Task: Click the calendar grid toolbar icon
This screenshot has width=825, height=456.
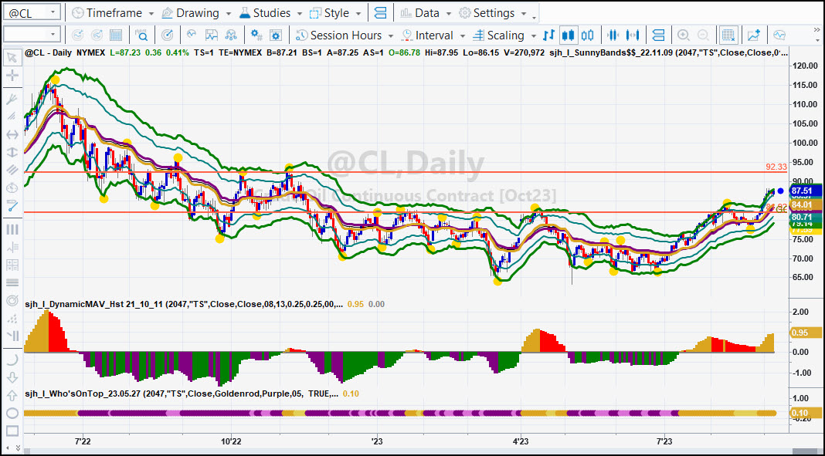Action: [x=116, y=35]
